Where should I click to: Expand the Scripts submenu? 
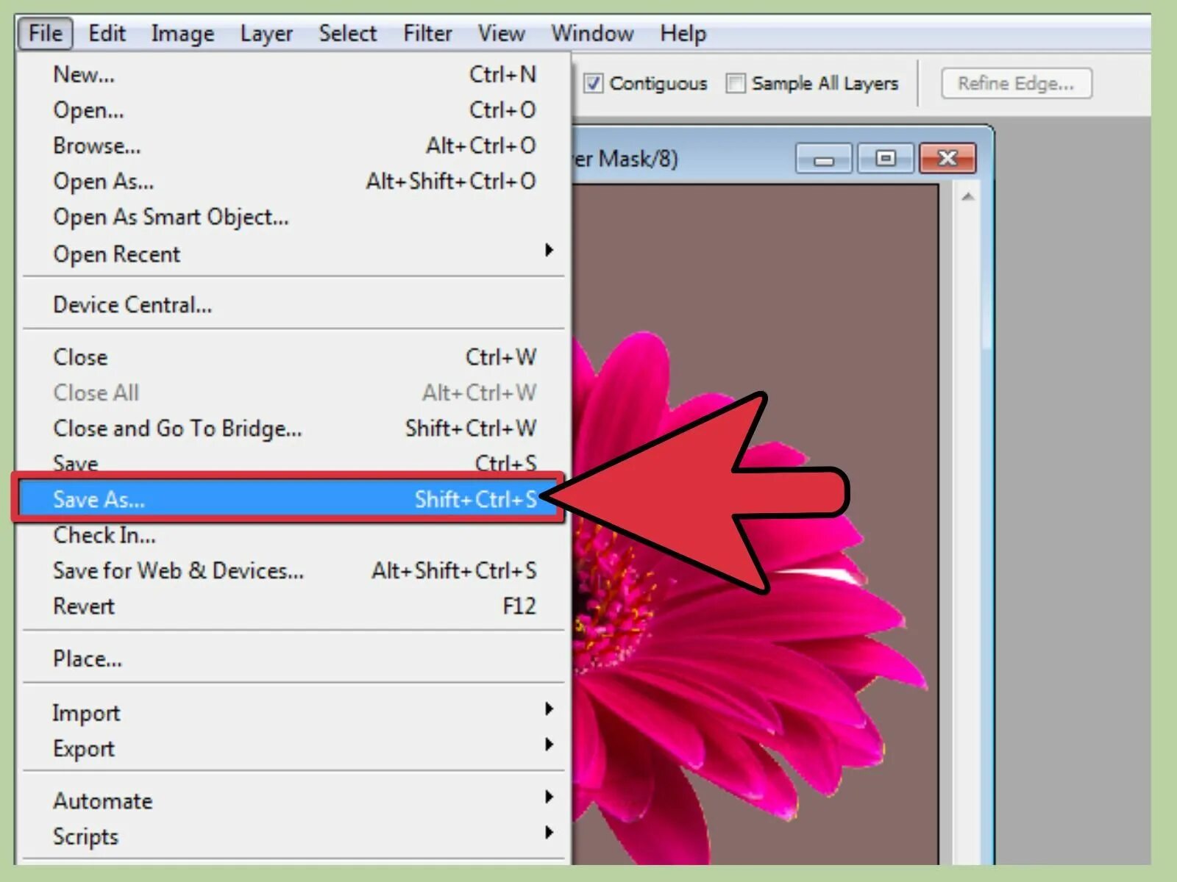point(294,836)
